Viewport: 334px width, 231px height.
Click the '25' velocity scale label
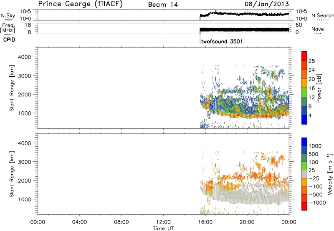click(311, 171)
